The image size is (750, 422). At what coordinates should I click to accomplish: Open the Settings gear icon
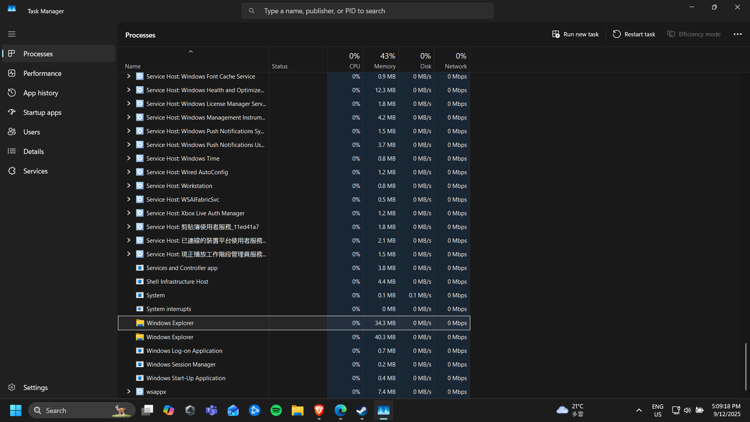[12, 387]
